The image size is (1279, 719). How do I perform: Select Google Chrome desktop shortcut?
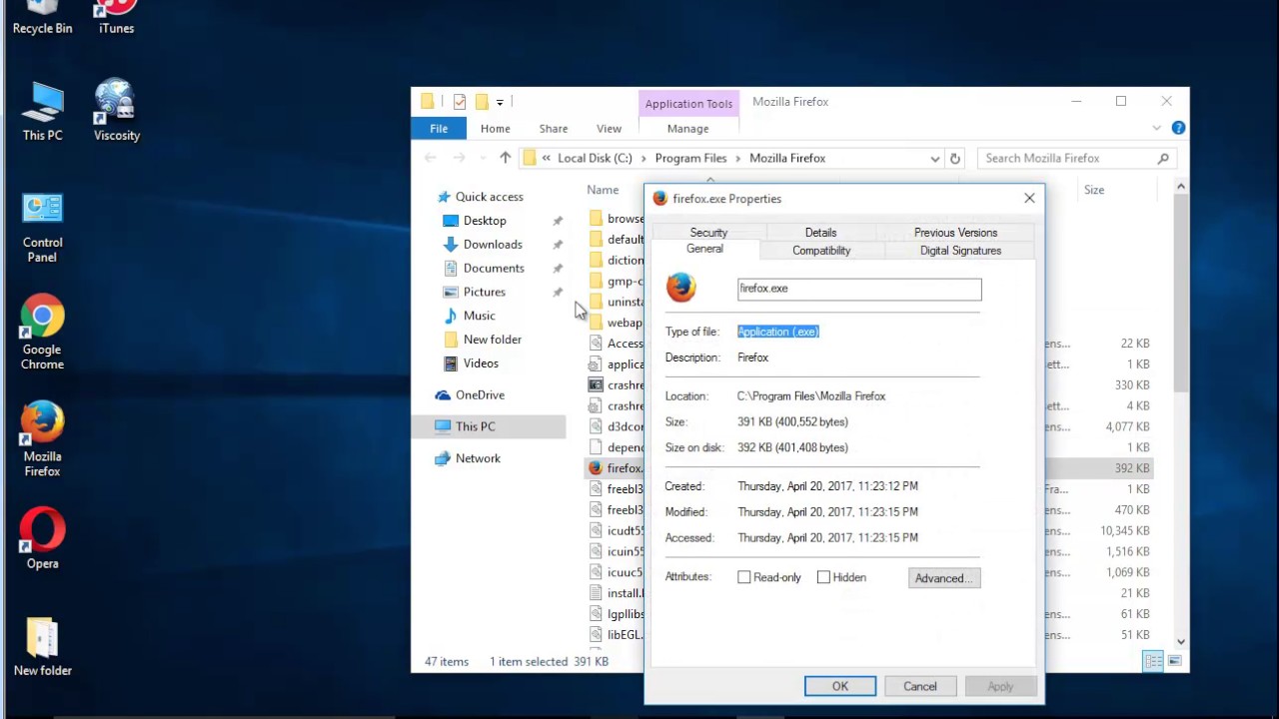(42, 333)
